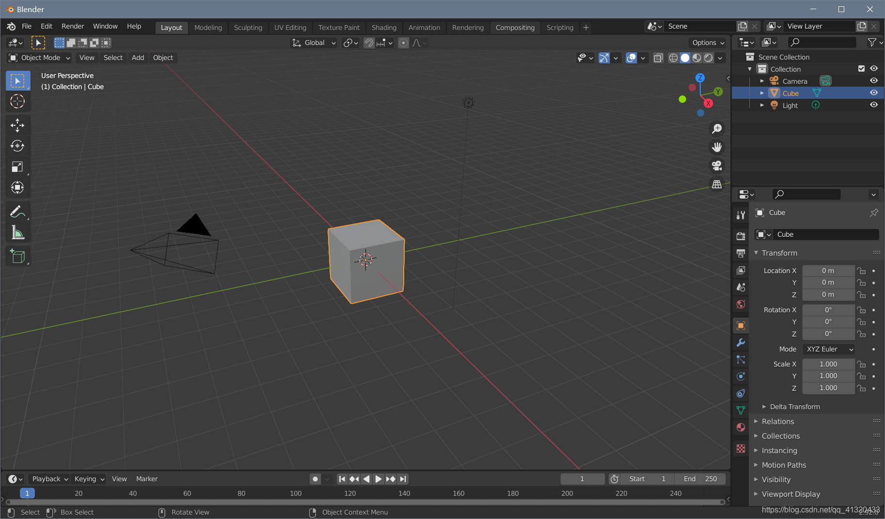Open the Object Constraint properties tab
885x519 pixels.
[741, 394]
